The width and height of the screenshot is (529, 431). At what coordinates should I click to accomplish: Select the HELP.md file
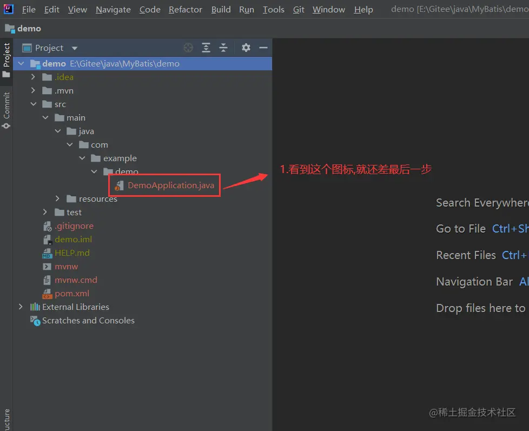72,253
